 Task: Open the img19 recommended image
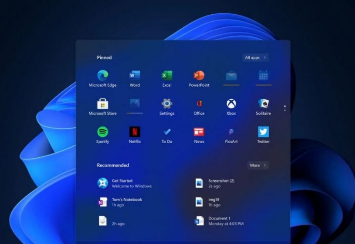click(x=207, y=202)
